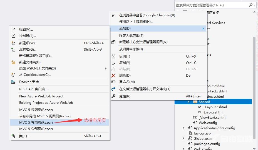258x150 pixels.
Task: Click the Controller (控制器) page icon
Action: click(x=14, y=36)
